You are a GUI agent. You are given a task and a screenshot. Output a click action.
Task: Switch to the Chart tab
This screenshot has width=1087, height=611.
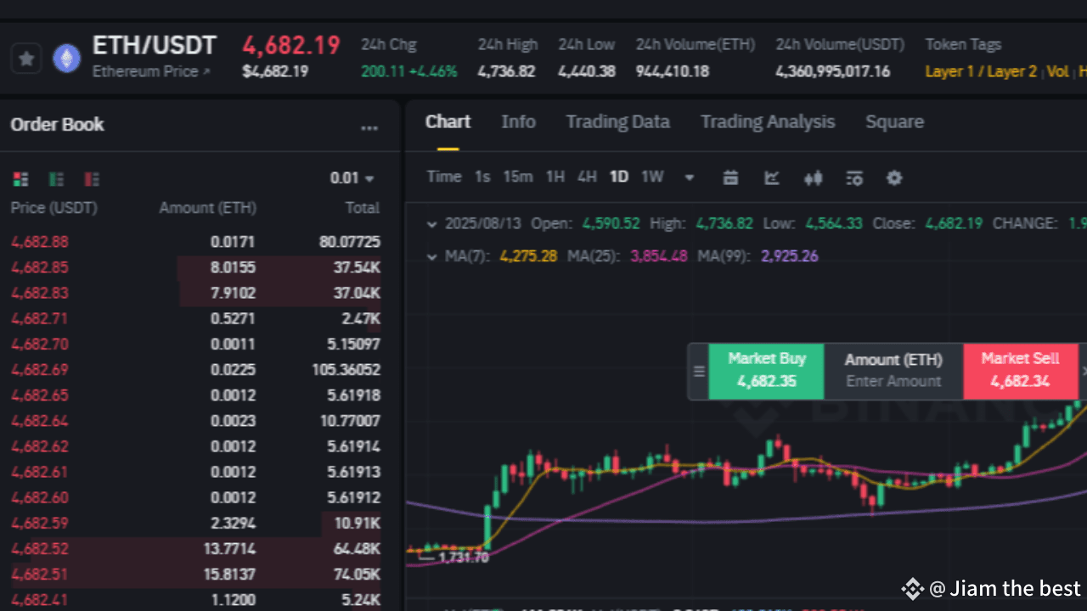point(448,122)
